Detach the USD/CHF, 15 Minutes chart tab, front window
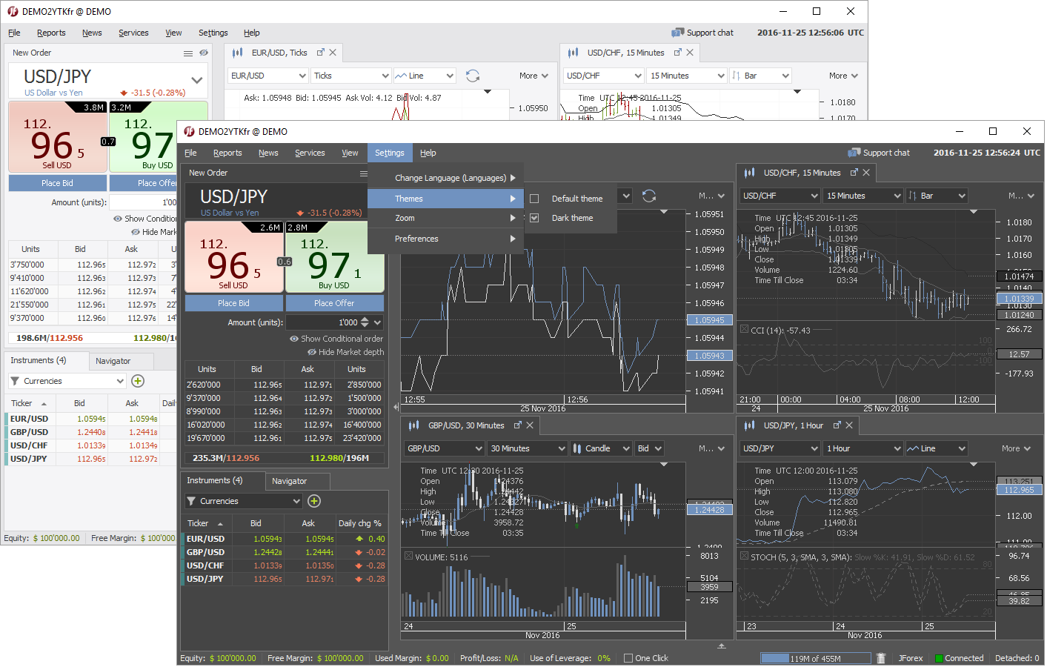This screenshot has width=1047, height=667. coord(854,173)
